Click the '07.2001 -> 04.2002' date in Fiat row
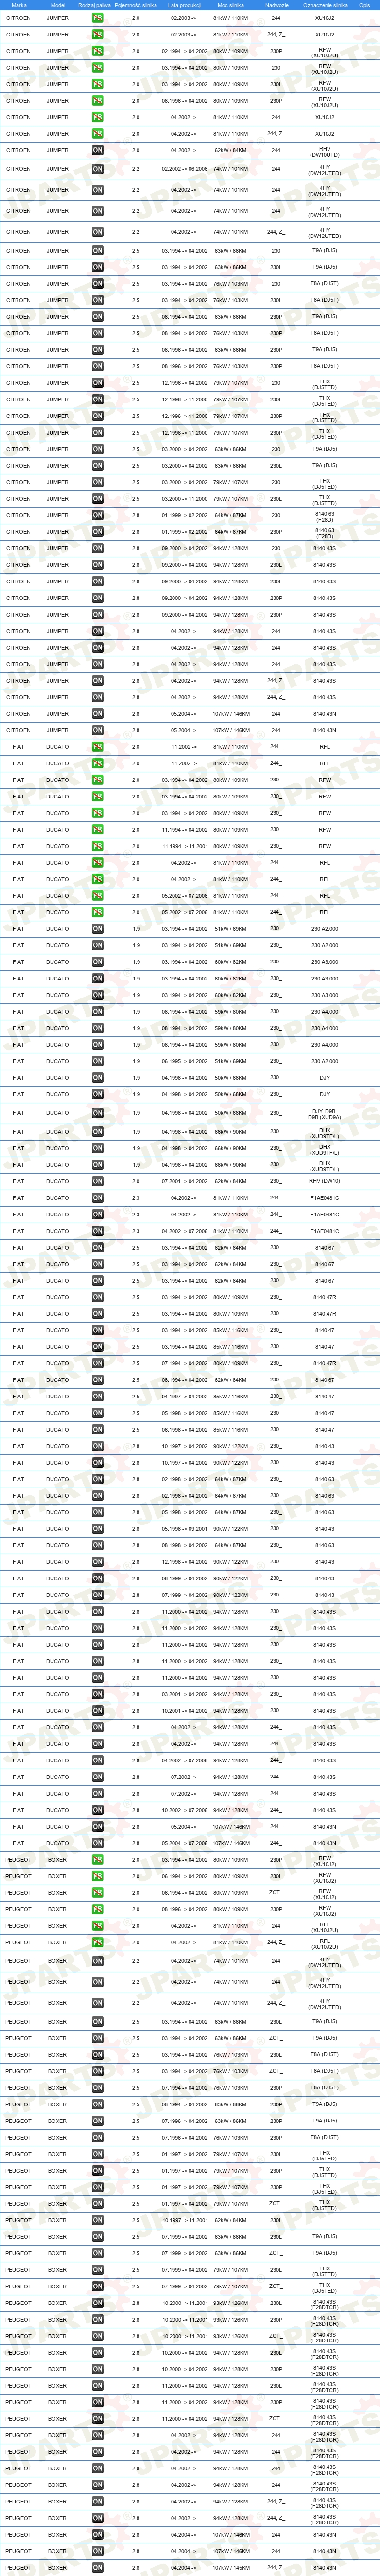This screenshot has width=380, height=2576. (185, 1182)
